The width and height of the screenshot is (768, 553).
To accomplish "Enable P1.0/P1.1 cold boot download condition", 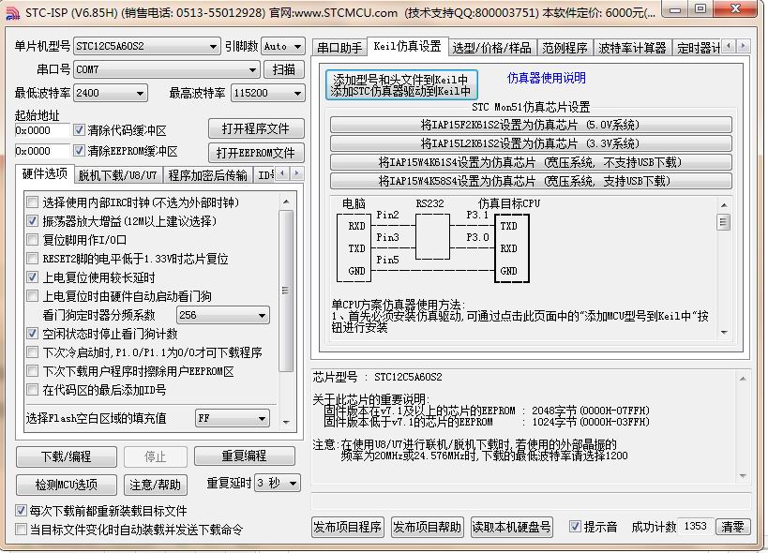I will tap(32, 352).
